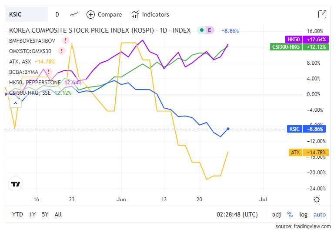Click the orange -14.78% legend value

click(45, 62)
